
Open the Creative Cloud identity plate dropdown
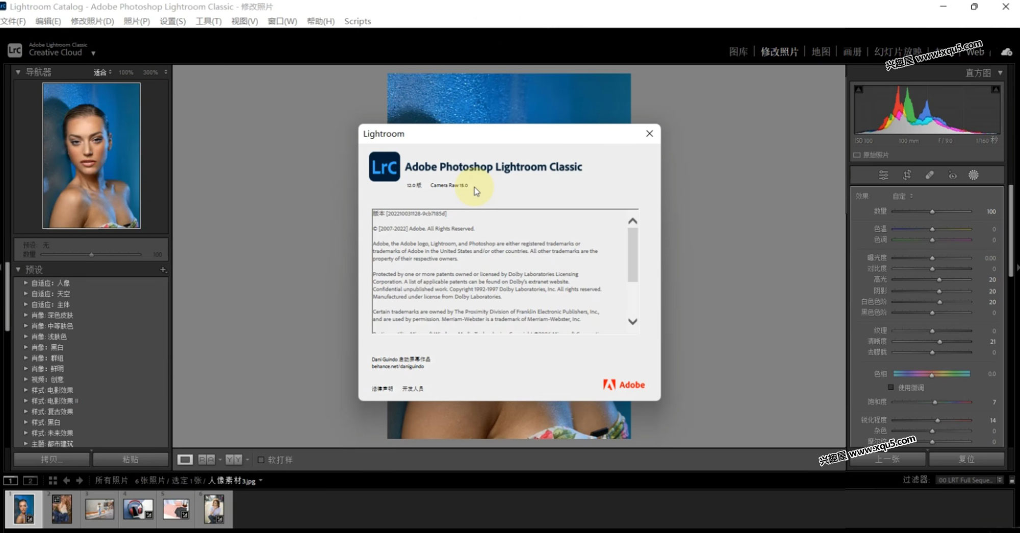coord(93,53)
